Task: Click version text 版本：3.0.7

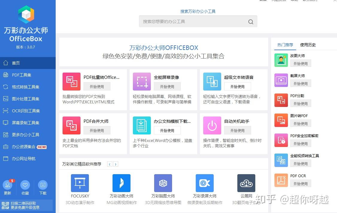Action: point(25,47)
